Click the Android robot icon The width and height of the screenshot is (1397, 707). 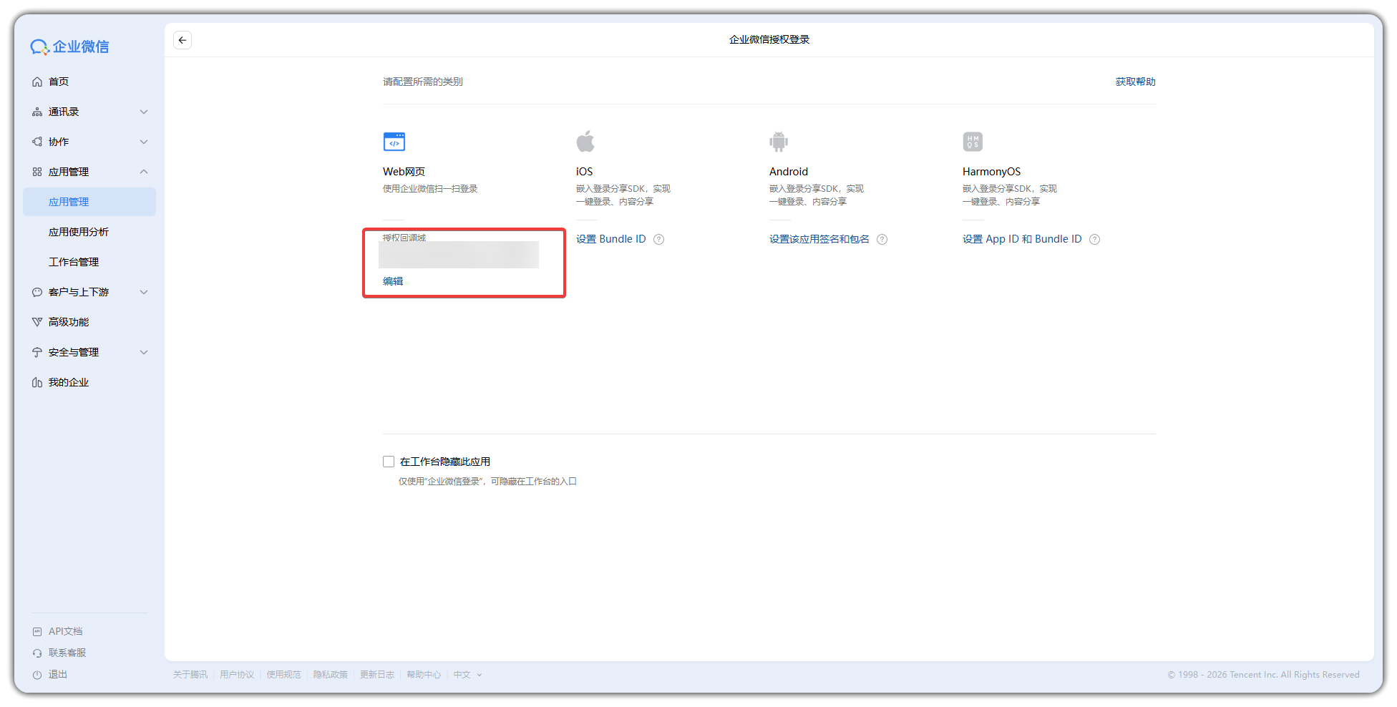[779, 140]
